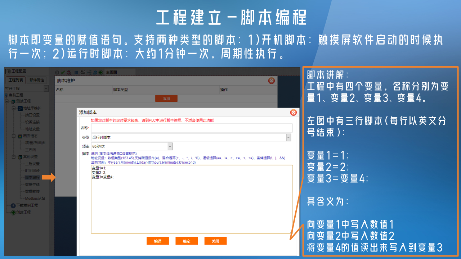Click the 名称 input field

tap(192, 128)
